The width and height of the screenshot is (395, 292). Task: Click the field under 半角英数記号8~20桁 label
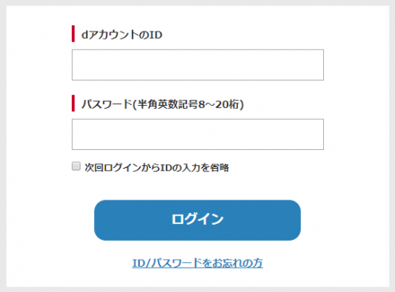pos(197,134)
